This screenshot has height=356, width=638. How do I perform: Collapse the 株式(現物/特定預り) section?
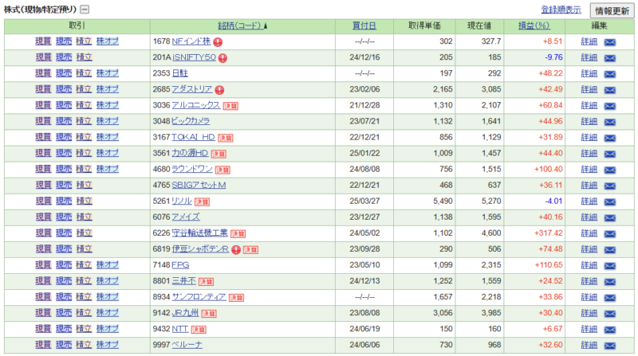[x=85, y=10]
